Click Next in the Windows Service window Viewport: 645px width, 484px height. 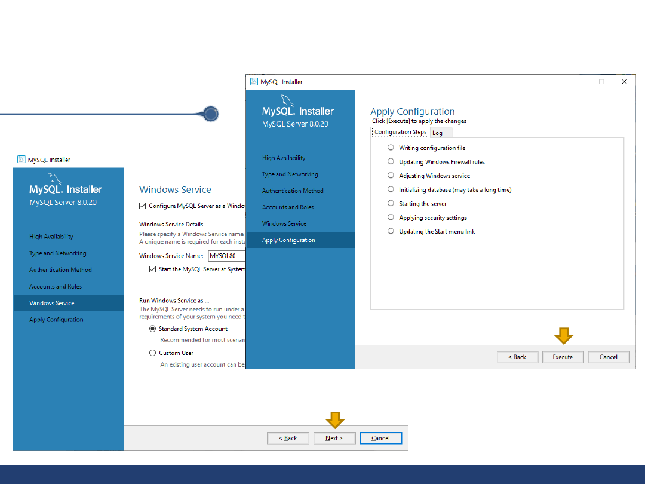334,438
